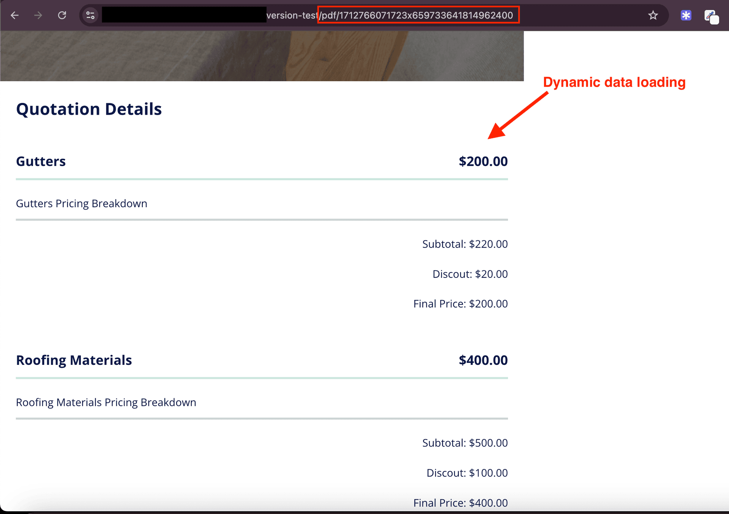Click Gutters Subtotal $220.00 line
Image resolution: width=729 pixels, height=514 pixels.
(465, 244)
